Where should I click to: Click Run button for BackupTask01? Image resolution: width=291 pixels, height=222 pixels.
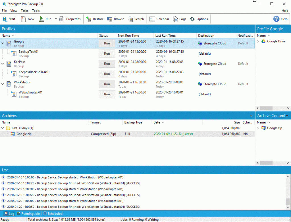pos(107,54)
